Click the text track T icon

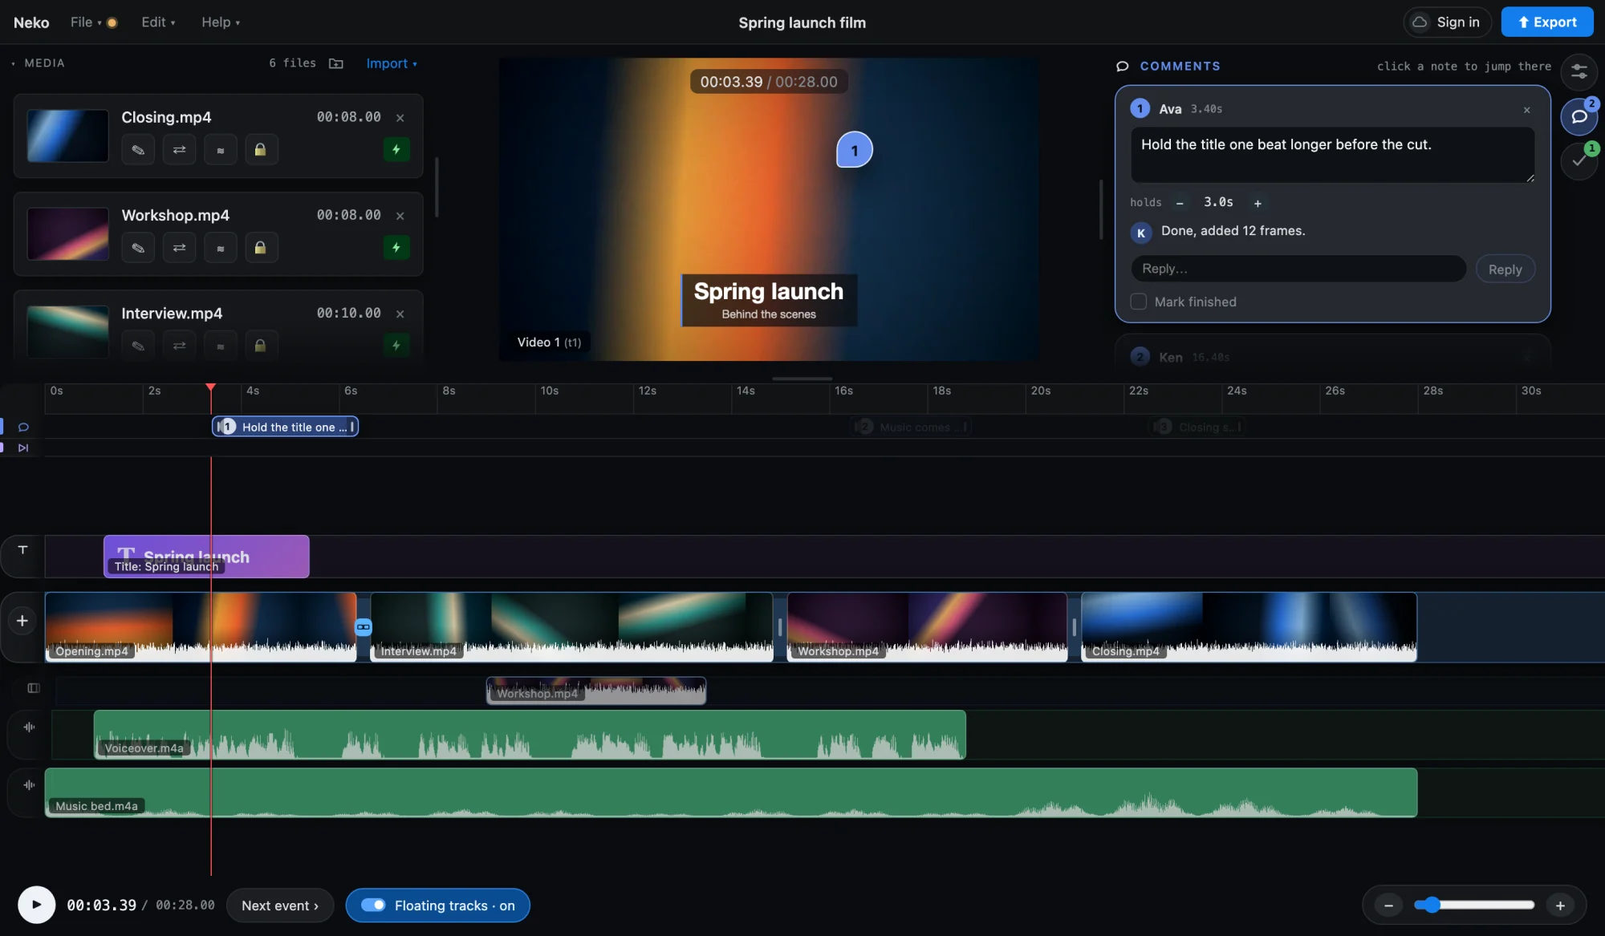[22, 550]
